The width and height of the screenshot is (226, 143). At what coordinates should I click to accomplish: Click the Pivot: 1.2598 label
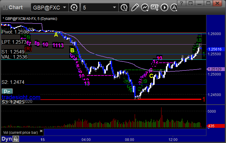pos(15,32)
